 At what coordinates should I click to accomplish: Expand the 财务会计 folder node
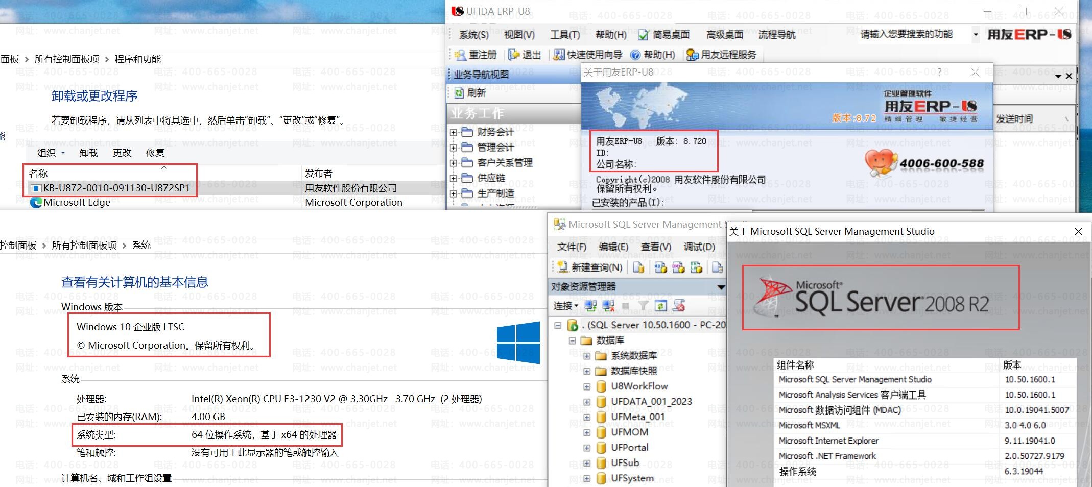click(453, 132)
